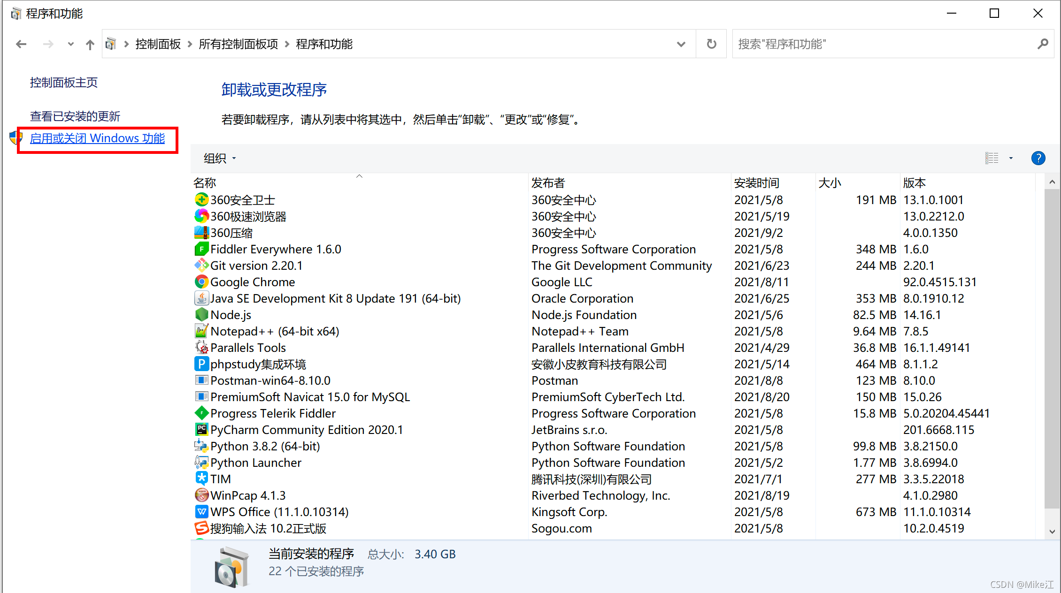Select the Notepad++ icon

(201, 331)
